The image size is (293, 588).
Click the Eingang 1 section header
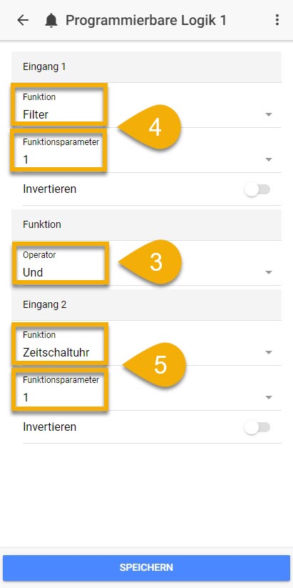(x=146, y=66)
